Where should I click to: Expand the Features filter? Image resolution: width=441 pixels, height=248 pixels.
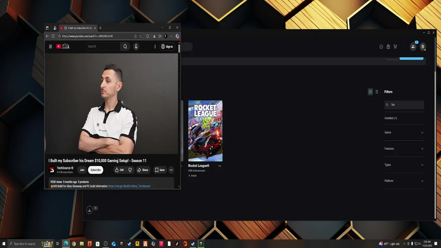coord(404,149)
